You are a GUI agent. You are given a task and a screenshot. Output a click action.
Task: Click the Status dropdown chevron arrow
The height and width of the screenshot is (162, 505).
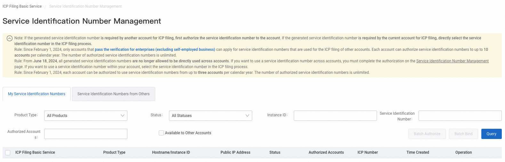click(x=247, y=116)
